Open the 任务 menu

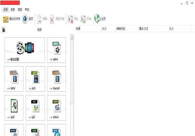(x=6, y=9)
